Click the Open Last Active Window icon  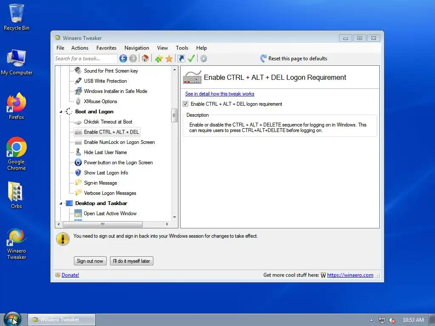point(78,214)
